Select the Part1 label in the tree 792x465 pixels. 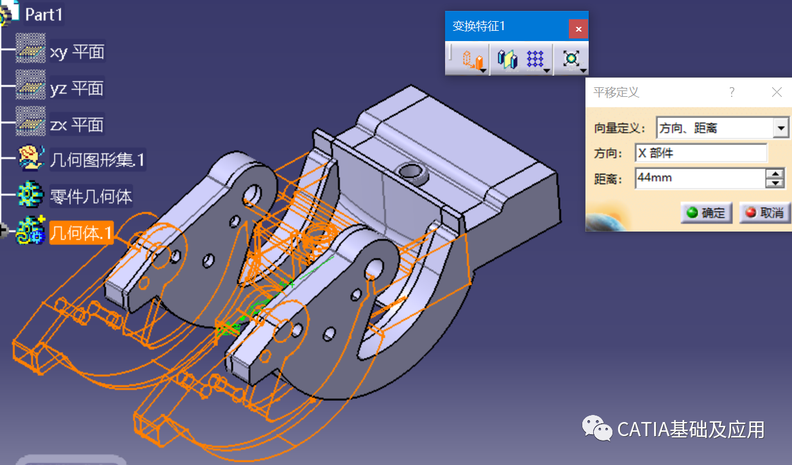click(44, 15)
